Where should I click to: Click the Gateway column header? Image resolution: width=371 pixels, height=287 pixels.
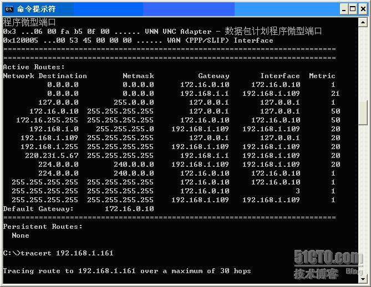tap(214, 76)
